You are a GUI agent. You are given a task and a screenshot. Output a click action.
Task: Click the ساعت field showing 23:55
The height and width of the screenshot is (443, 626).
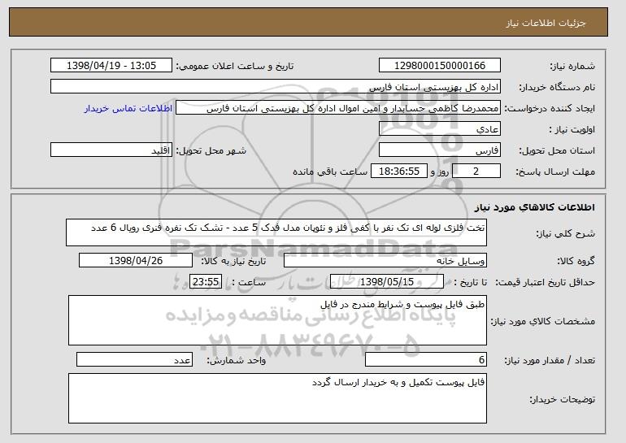point(205,282)
